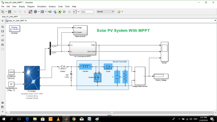Select the Mosfet block
The image size is (217, 122).
click(97, 78)
